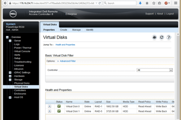The image size is (181, 120).
Task: Open the Create sub-tab
Action: pos(63,30)
